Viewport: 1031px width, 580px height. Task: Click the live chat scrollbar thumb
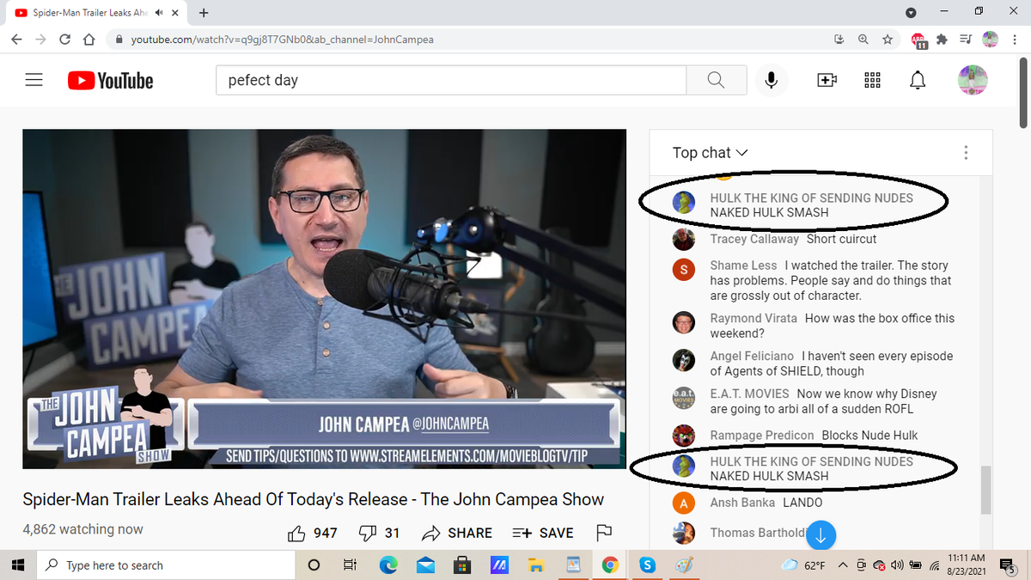point(986,488)
